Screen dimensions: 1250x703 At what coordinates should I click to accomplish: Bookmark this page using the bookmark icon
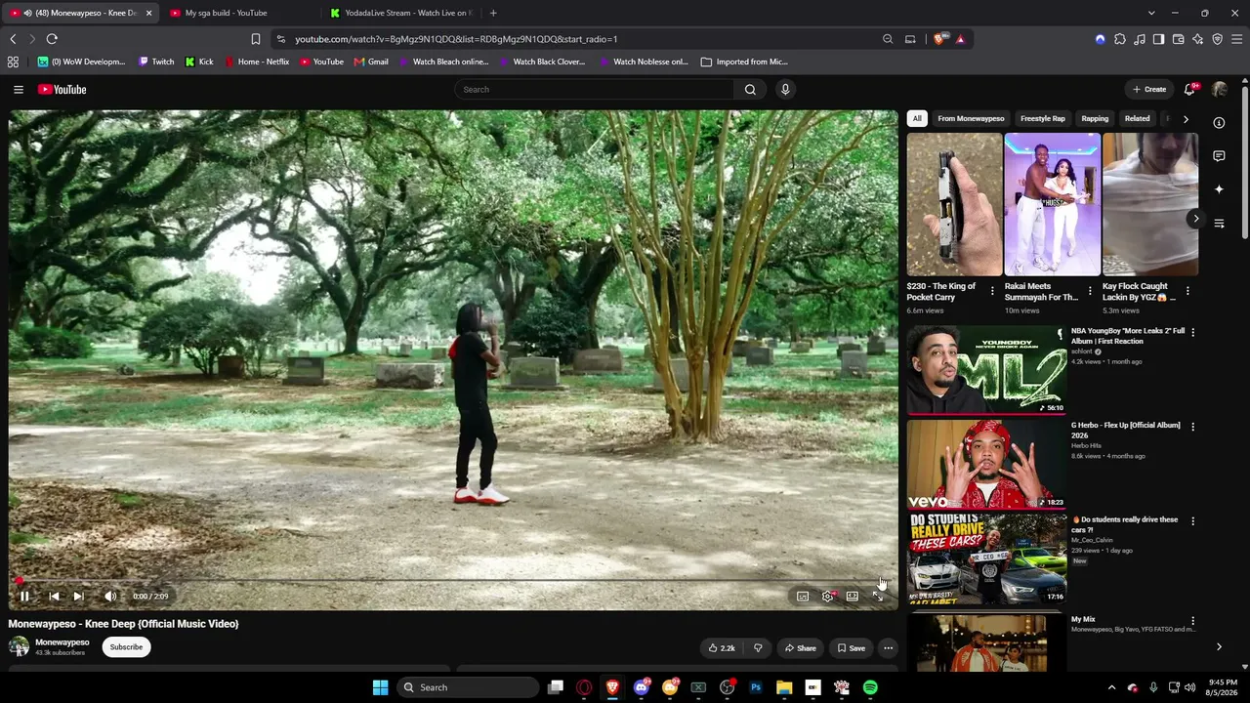click(x=256, y=39)
